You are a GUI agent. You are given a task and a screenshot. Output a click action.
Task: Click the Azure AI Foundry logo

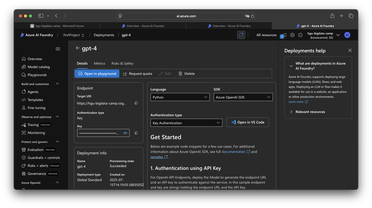tap(37, 35)
